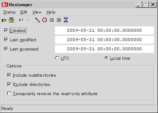The height and width of the screenshot is (113, 158).
Task: Open the Stamp menu
Action: pyautogui.click(x=9, y=12)
